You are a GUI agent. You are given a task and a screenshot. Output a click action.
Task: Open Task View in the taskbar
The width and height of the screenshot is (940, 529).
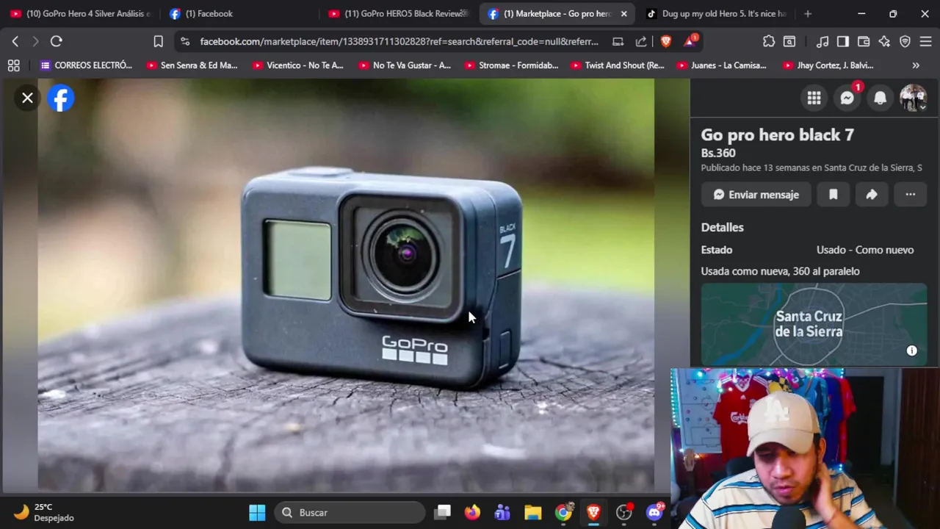[x=442, y=513]
